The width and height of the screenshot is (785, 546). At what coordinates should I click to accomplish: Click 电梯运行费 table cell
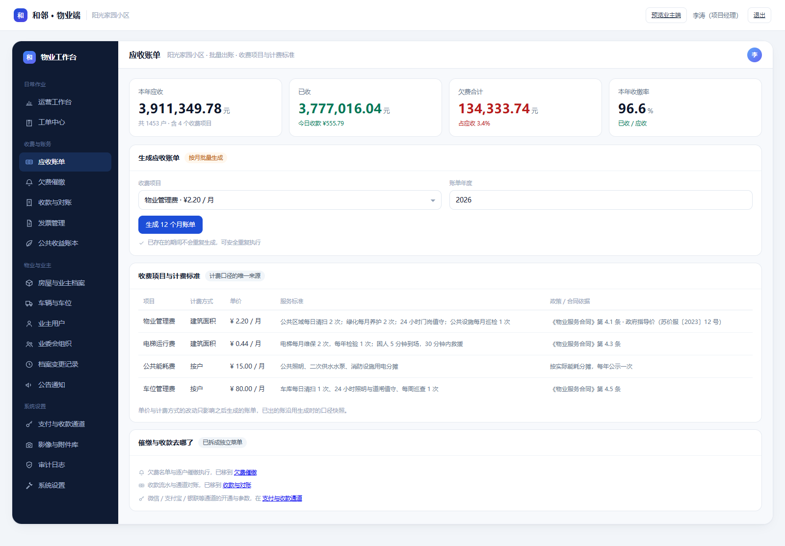[159, 344]
